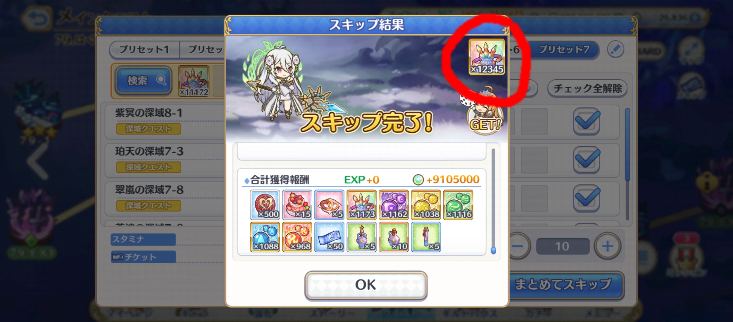Select the x10 purple potion jar icon
This screenshot has height=322, width=733.
point(394,237)
